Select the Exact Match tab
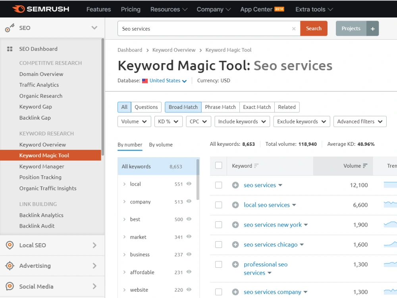Image resolution: width=397 pixels, height=298 pixels. coord(257,107)
